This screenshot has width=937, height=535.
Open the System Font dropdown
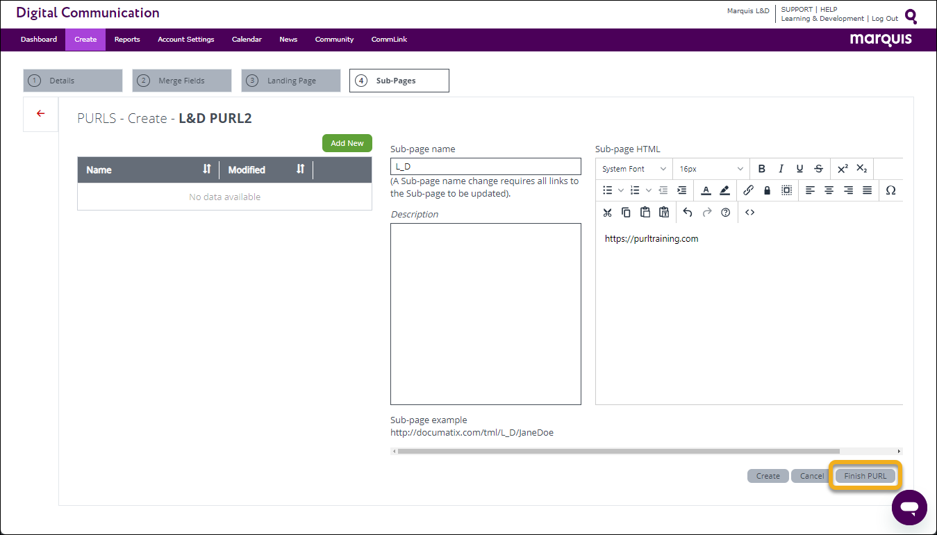tap(633, 169)
